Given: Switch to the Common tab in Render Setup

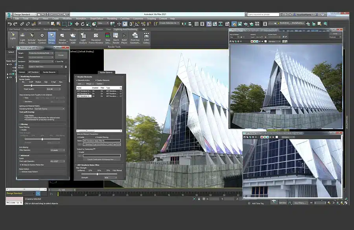Looking at the screenshot, I should 22,72.
